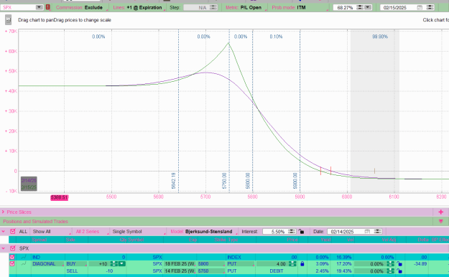Unlock Vol Adj on the 5800 PUT row
Screen dimensions: 449x277
(x=399, y=264)
